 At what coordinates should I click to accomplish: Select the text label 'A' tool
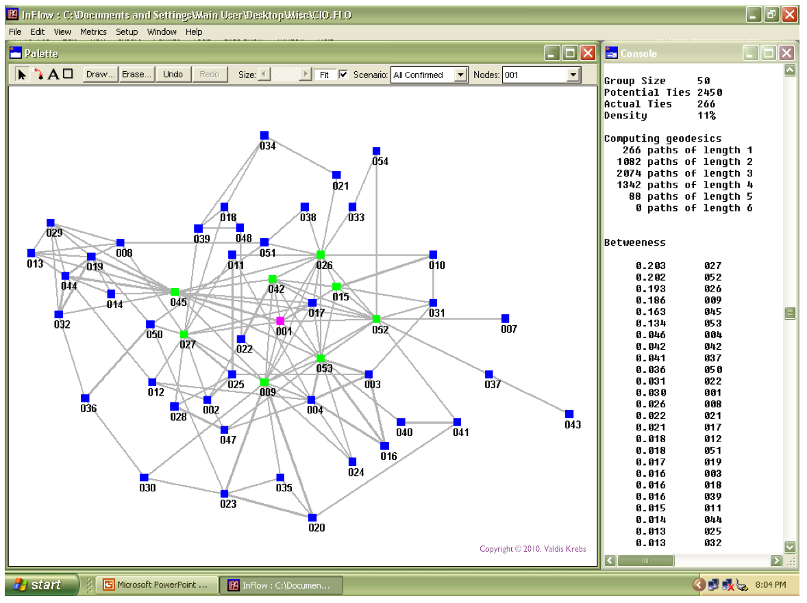tap(53, 75)
